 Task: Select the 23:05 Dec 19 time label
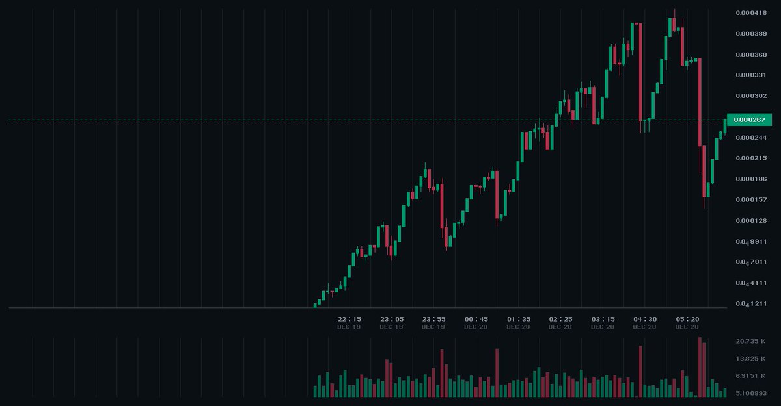coord(391,323)
